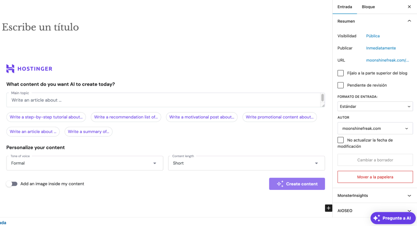The width and height of the screenshot is (417, 226).
Task: Select the Entrada tab
Action: 345,7
